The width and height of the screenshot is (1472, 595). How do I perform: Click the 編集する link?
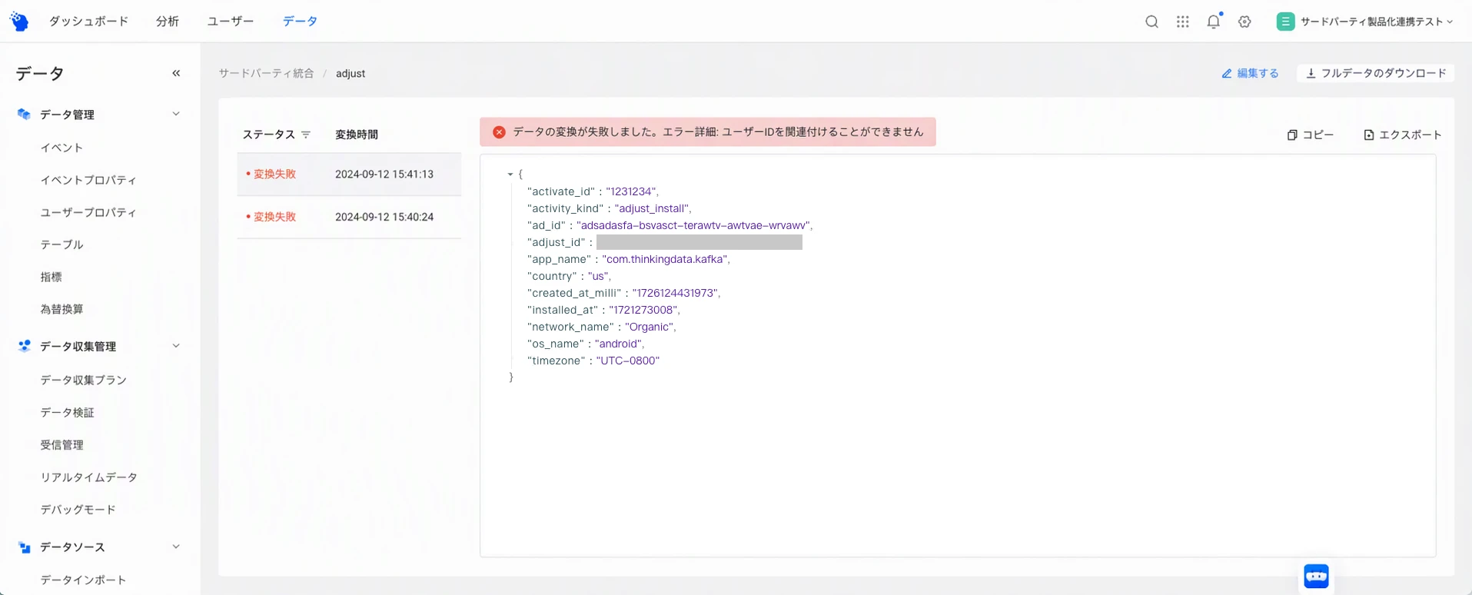point(1251,74)
